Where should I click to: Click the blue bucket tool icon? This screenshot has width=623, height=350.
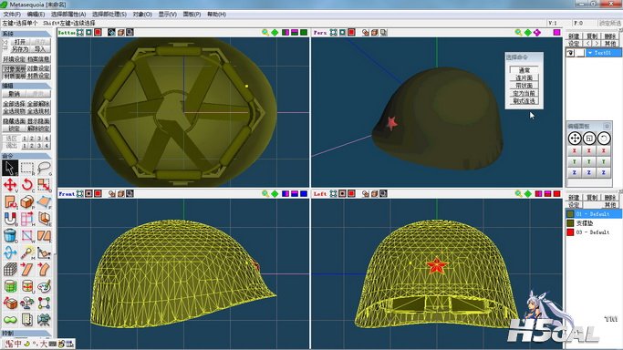tap(10, 236)
